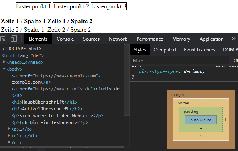Switch to the Elements tab
The image size is (238, 151).
(x=38, y=39)
